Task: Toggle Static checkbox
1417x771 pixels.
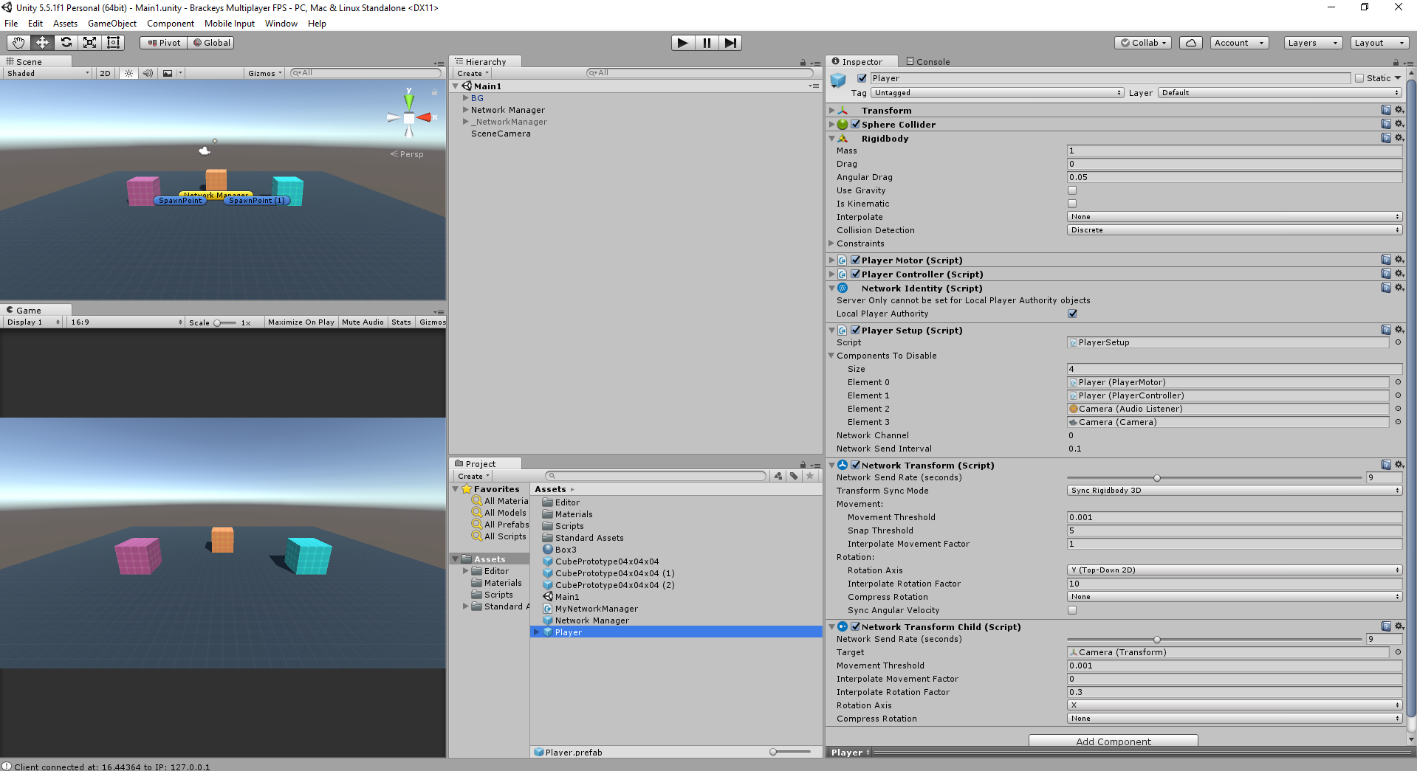Action: [x=1359, y=78]
